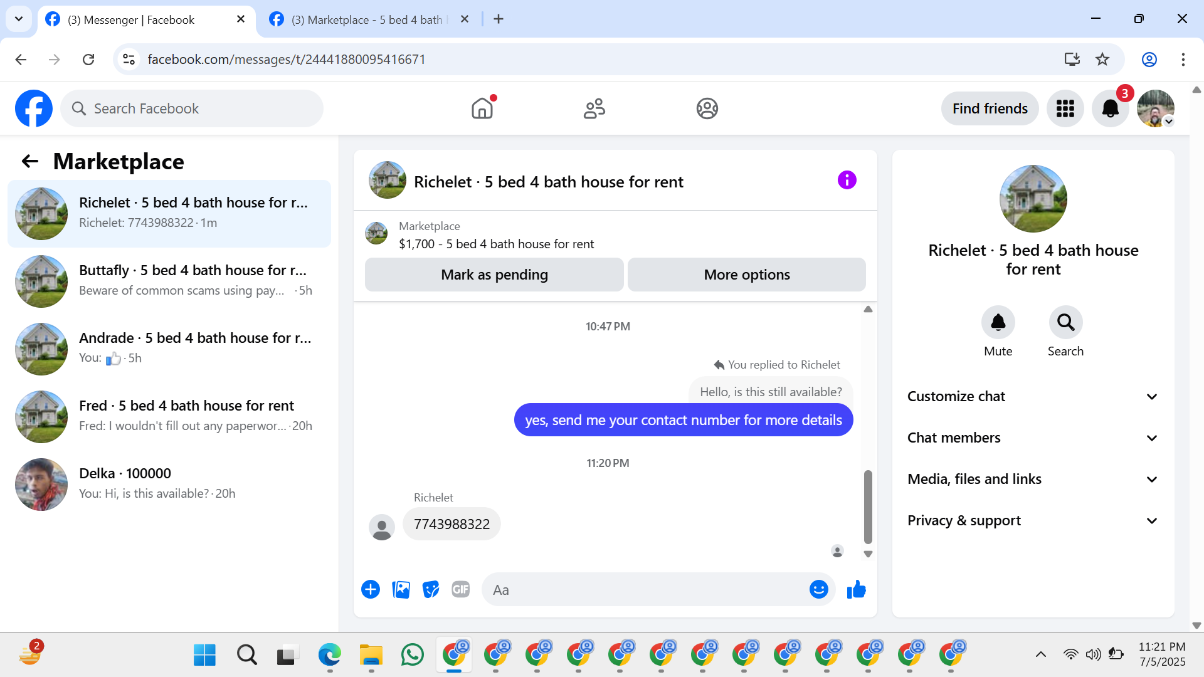Open the Facebook apps grid menu
The height and width of the screenshot is (677, 1204).
[x=1065, y=108]
